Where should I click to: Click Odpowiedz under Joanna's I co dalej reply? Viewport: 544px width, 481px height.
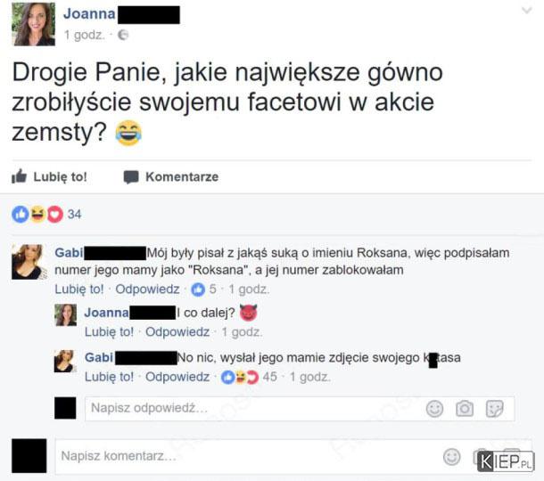click(x=177, y=332)
